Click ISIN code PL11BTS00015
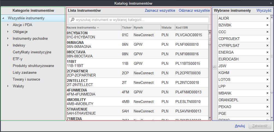 tap(188, 64)
